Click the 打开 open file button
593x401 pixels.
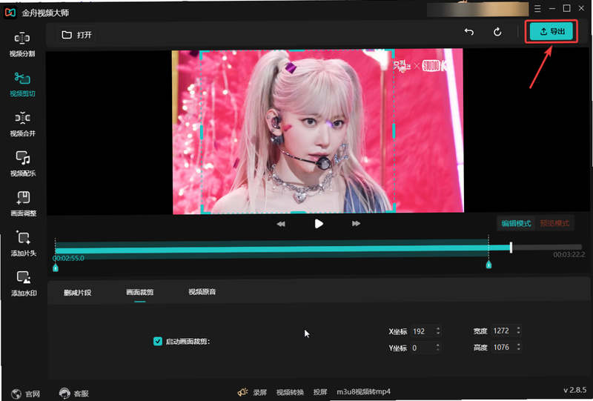(77, 35)
